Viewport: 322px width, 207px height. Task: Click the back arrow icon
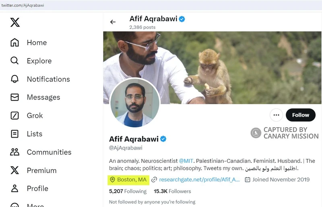[113, 22]
